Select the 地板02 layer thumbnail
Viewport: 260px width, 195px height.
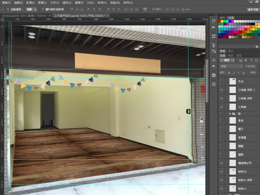[x=233, y=171]
